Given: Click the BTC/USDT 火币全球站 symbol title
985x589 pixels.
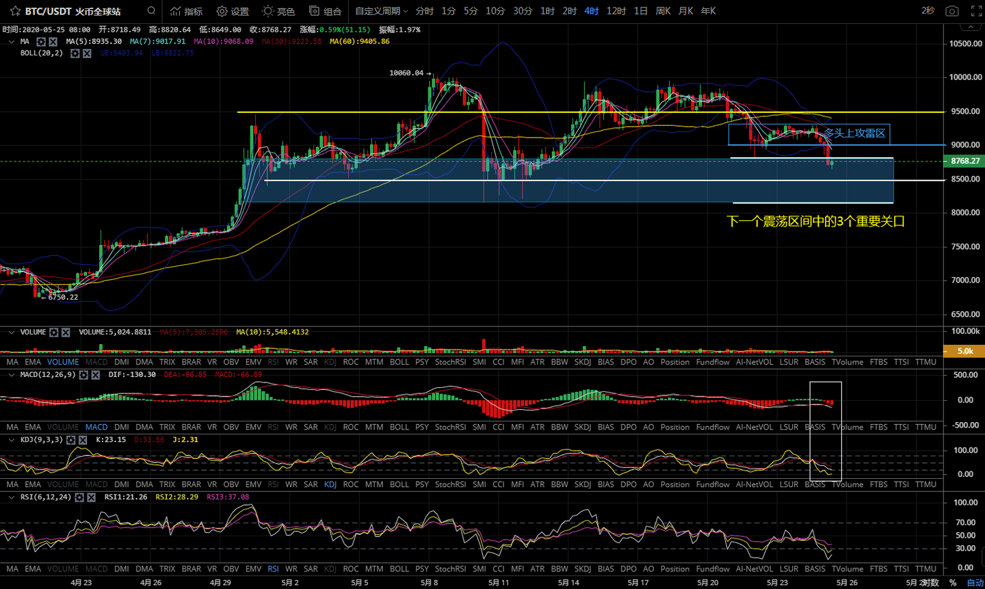Looking at the screenshot, I should point(73,11).
